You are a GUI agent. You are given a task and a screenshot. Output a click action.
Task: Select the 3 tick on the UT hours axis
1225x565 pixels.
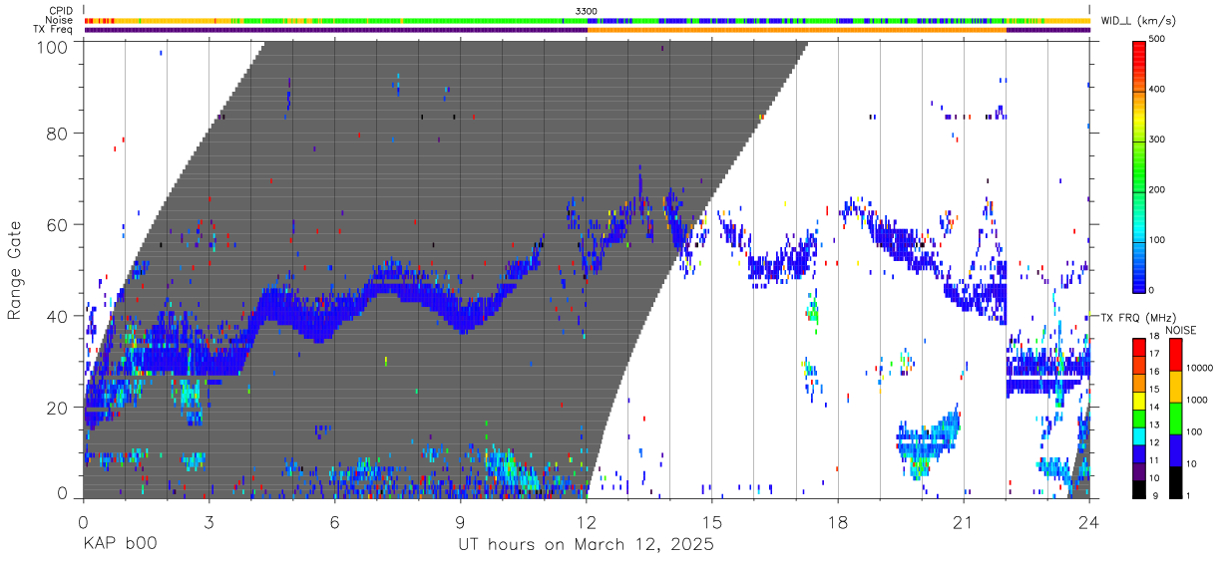coord(208,521)
